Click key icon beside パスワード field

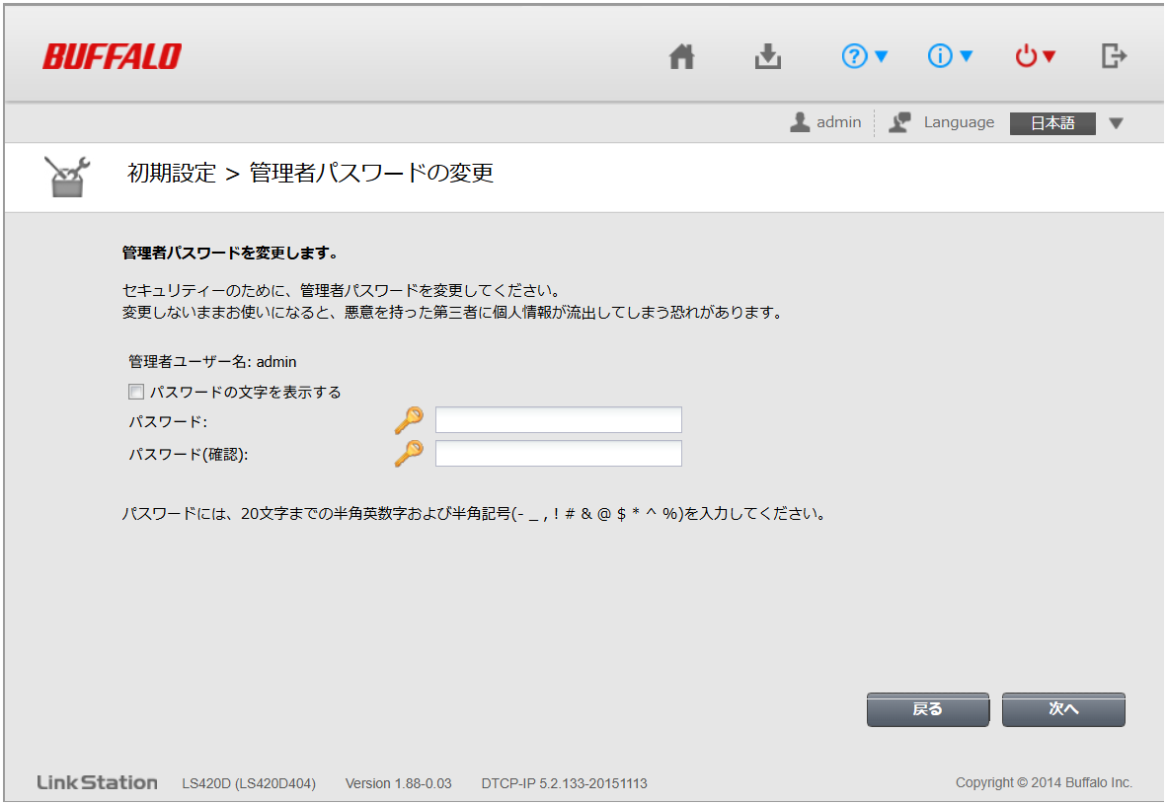[409, 419]
